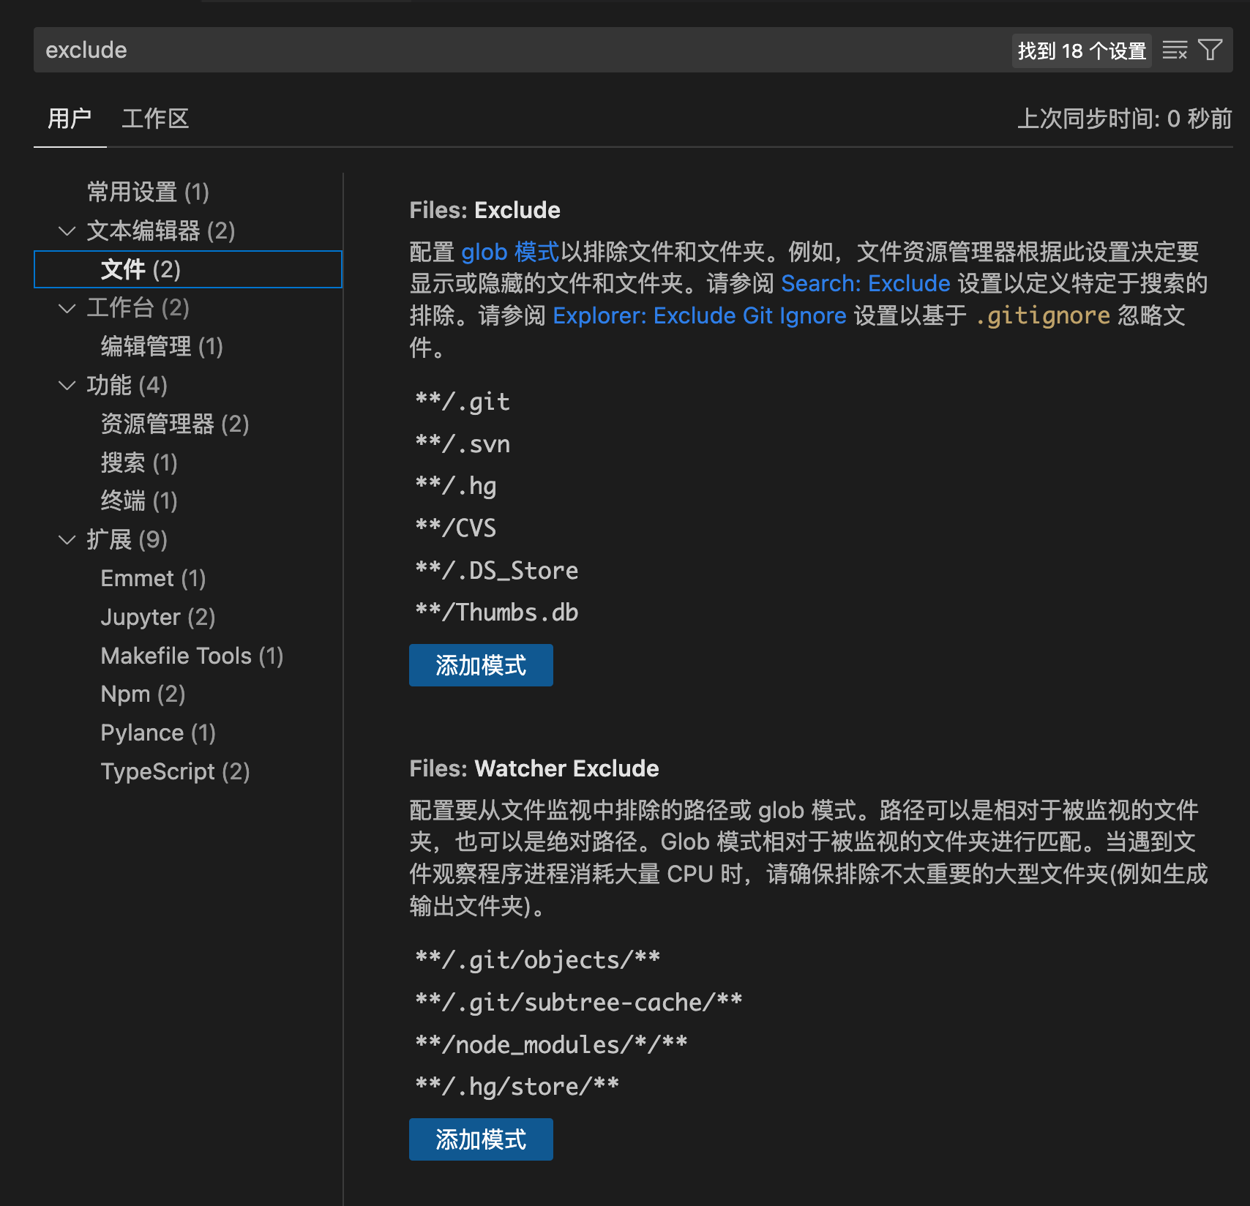1250x1206 pixels.
Task: Select the 搜索 settings category
Action: click(138, 462)
